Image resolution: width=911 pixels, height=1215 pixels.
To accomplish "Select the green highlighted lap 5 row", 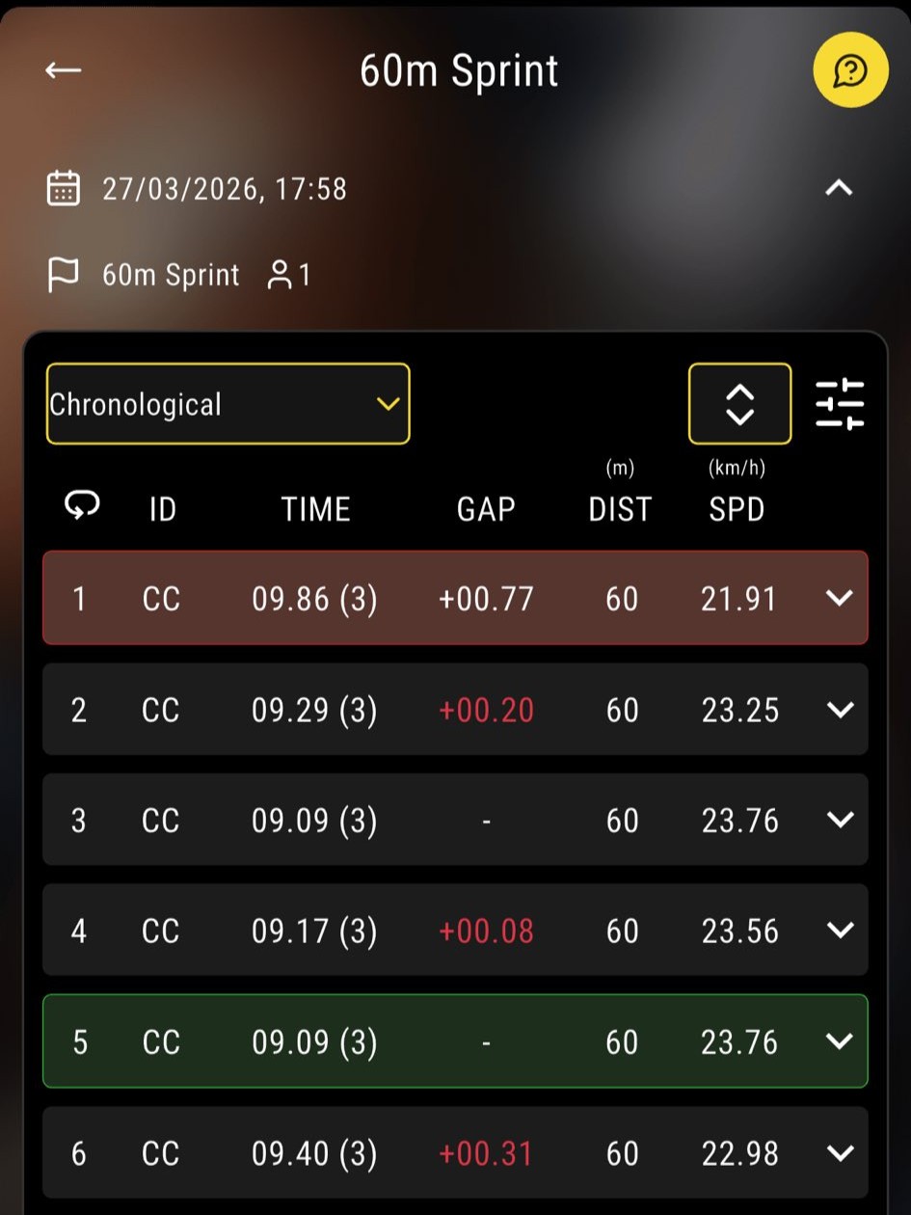I will 455,1042.
